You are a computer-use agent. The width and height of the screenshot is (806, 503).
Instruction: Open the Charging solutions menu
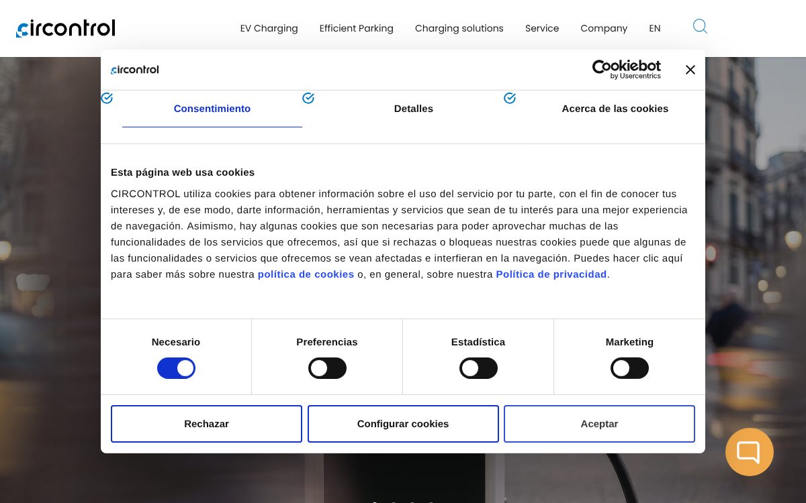click(x=459, y=28)
